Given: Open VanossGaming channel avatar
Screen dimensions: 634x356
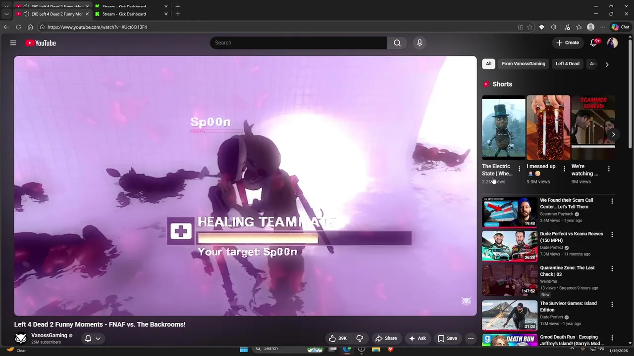Looking at the screenshot, I should 21,338.
